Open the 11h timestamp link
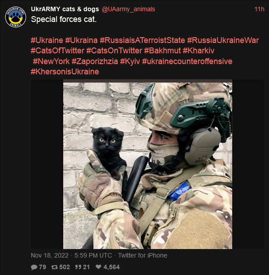The image size is (269, 275). [x=259, y=9]
